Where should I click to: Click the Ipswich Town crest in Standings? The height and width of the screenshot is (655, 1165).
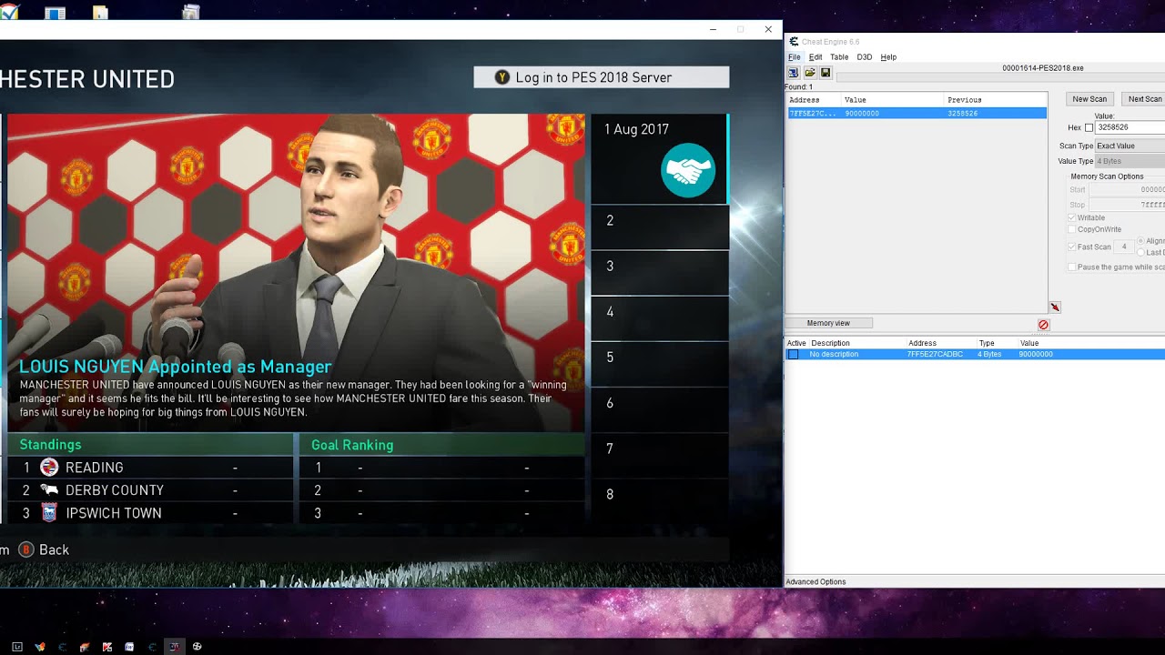tap(49, 513)
